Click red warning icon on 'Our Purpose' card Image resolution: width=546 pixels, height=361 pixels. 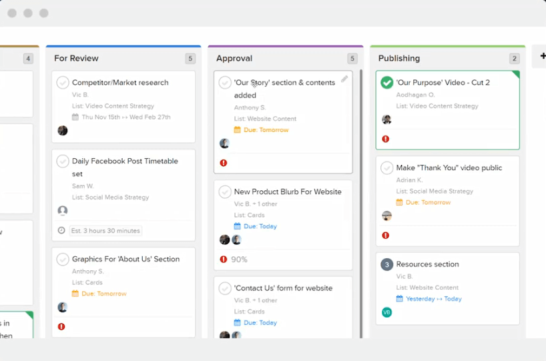coord(386,139)
